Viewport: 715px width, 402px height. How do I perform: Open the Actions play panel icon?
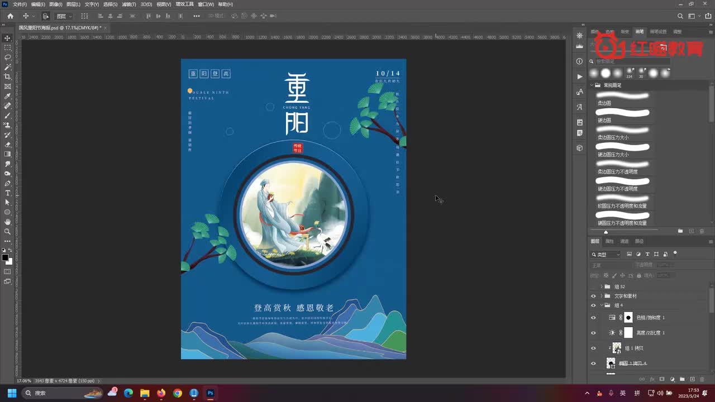[579, 76]
